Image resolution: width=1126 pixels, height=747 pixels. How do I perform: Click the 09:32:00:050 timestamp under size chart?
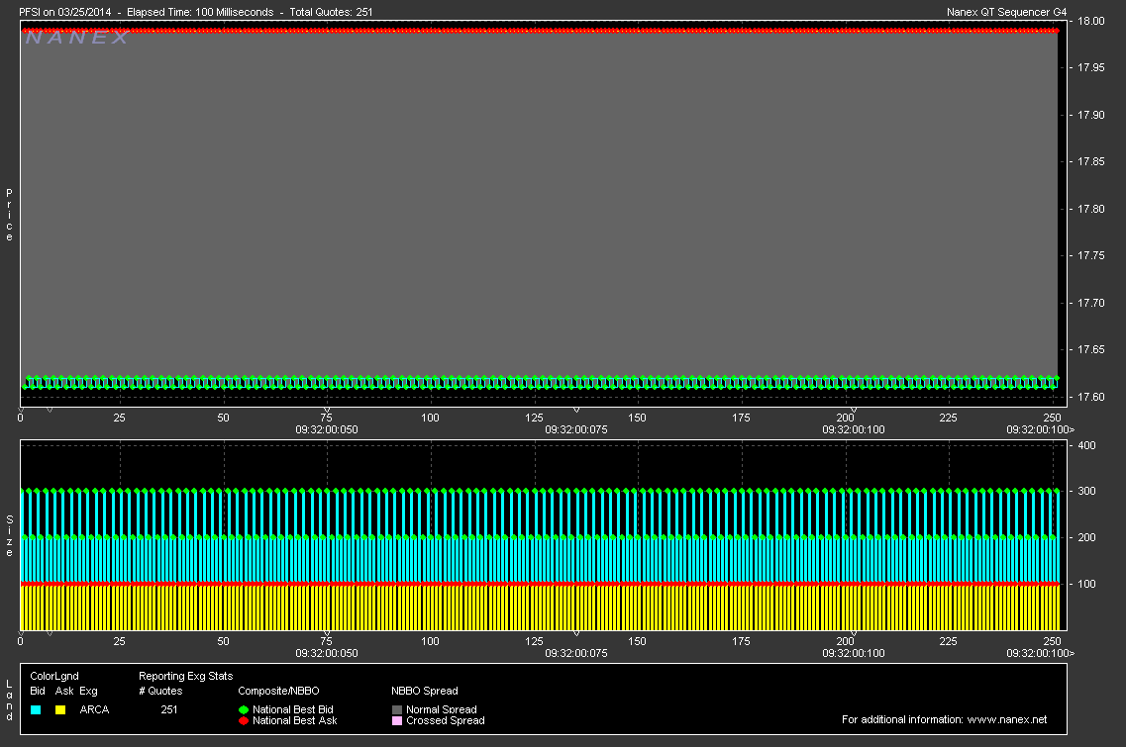327,653
